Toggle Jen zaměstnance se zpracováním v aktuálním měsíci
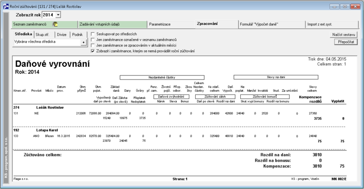 coord(93,45)
